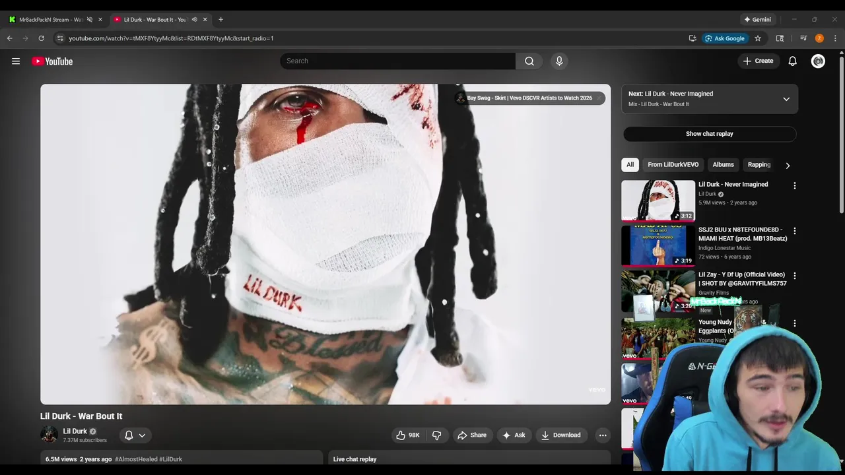Select the All filter chip
Image resolution: width=845 pixels, height=475 pixels.
click(x=630, y=165)
